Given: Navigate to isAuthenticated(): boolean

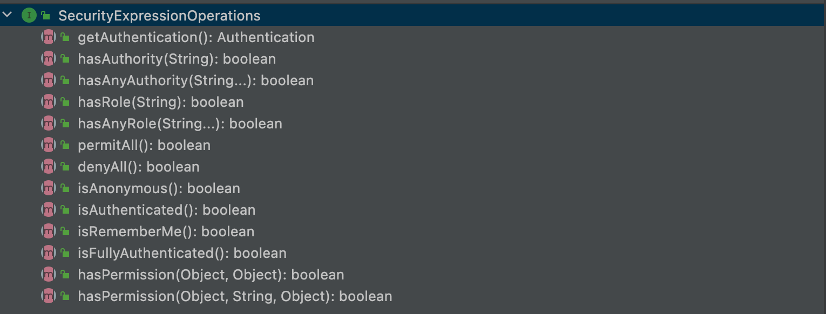Looking at the screenshot, I should pos(166,210).
